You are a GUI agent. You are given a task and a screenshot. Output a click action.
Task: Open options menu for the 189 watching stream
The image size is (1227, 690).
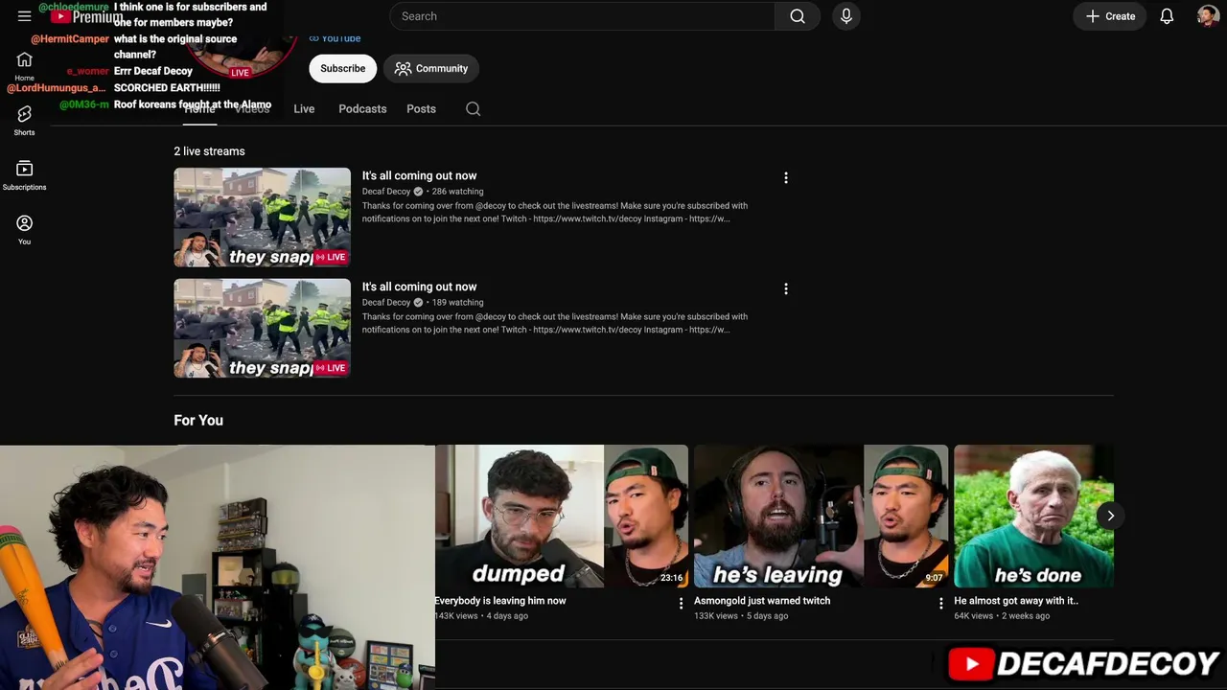click(786, 289)
